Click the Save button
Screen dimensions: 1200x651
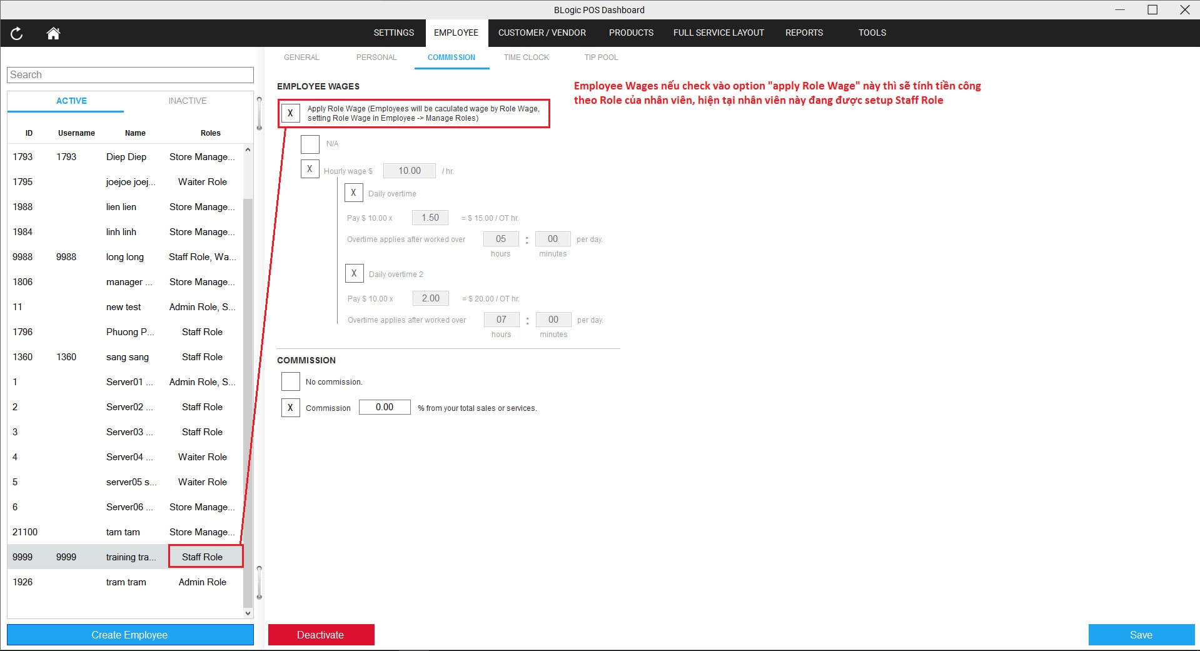click(x=1142, y=634)
